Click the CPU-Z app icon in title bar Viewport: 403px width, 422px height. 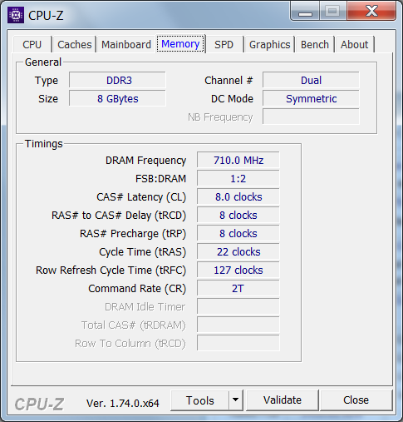tap(16, 15)
